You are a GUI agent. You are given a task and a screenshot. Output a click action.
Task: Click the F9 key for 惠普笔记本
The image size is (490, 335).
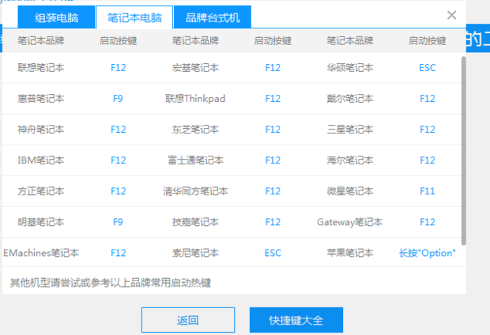118,99
